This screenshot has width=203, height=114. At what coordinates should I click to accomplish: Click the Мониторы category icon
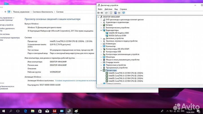tap(104, 57)
